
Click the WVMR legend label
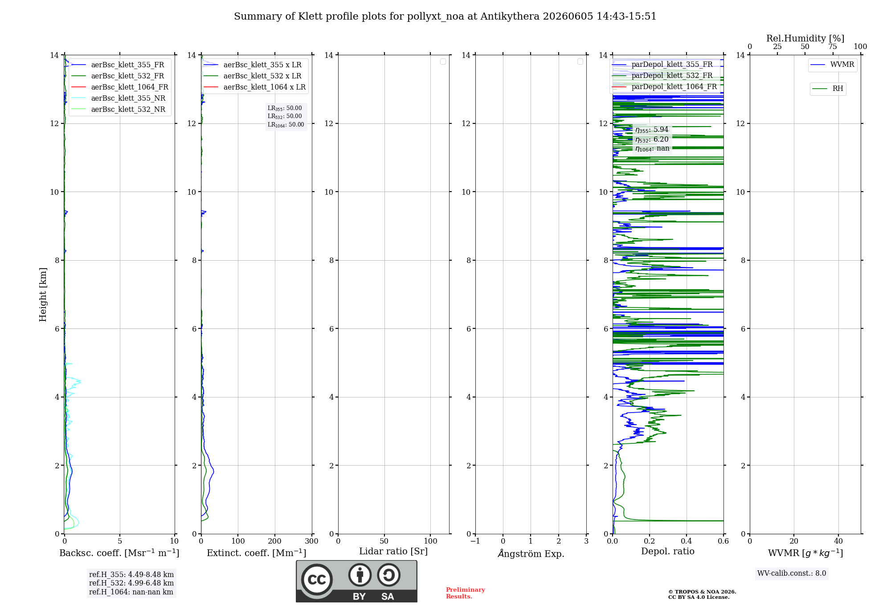842,65
